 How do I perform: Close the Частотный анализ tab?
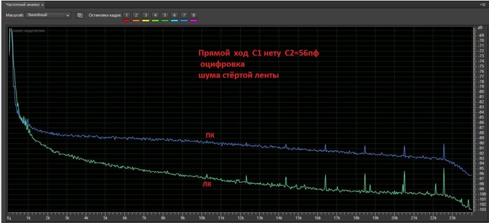43,5
